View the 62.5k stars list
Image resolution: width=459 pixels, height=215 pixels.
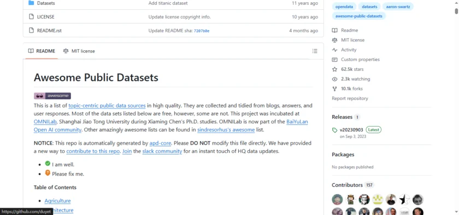click(352, 69)
